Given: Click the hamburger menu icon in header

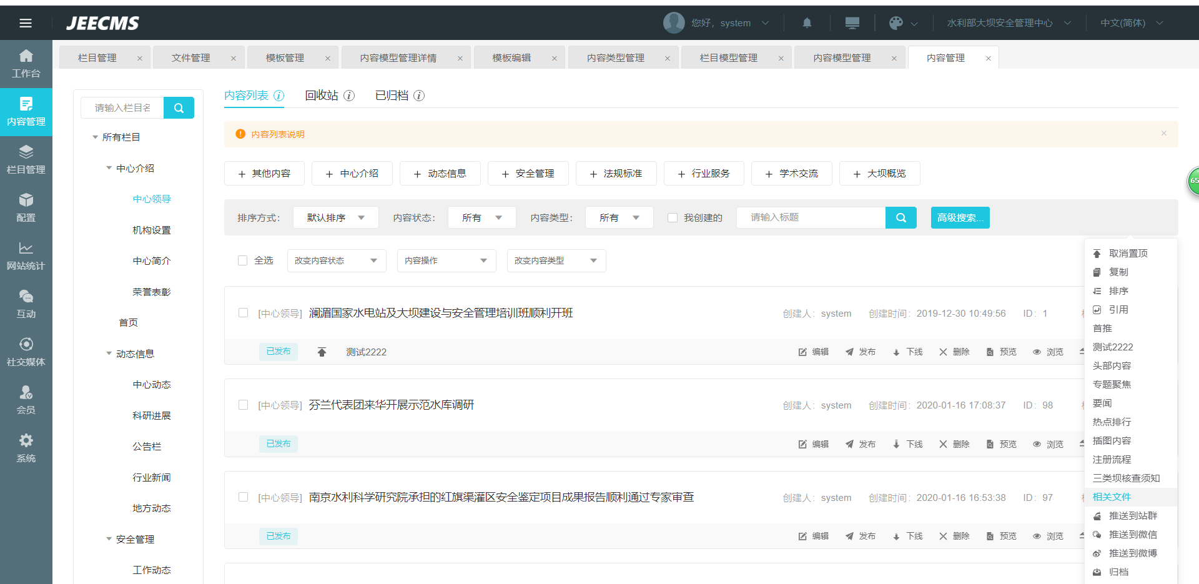Looking at the screenshot, I should [26, 23].
